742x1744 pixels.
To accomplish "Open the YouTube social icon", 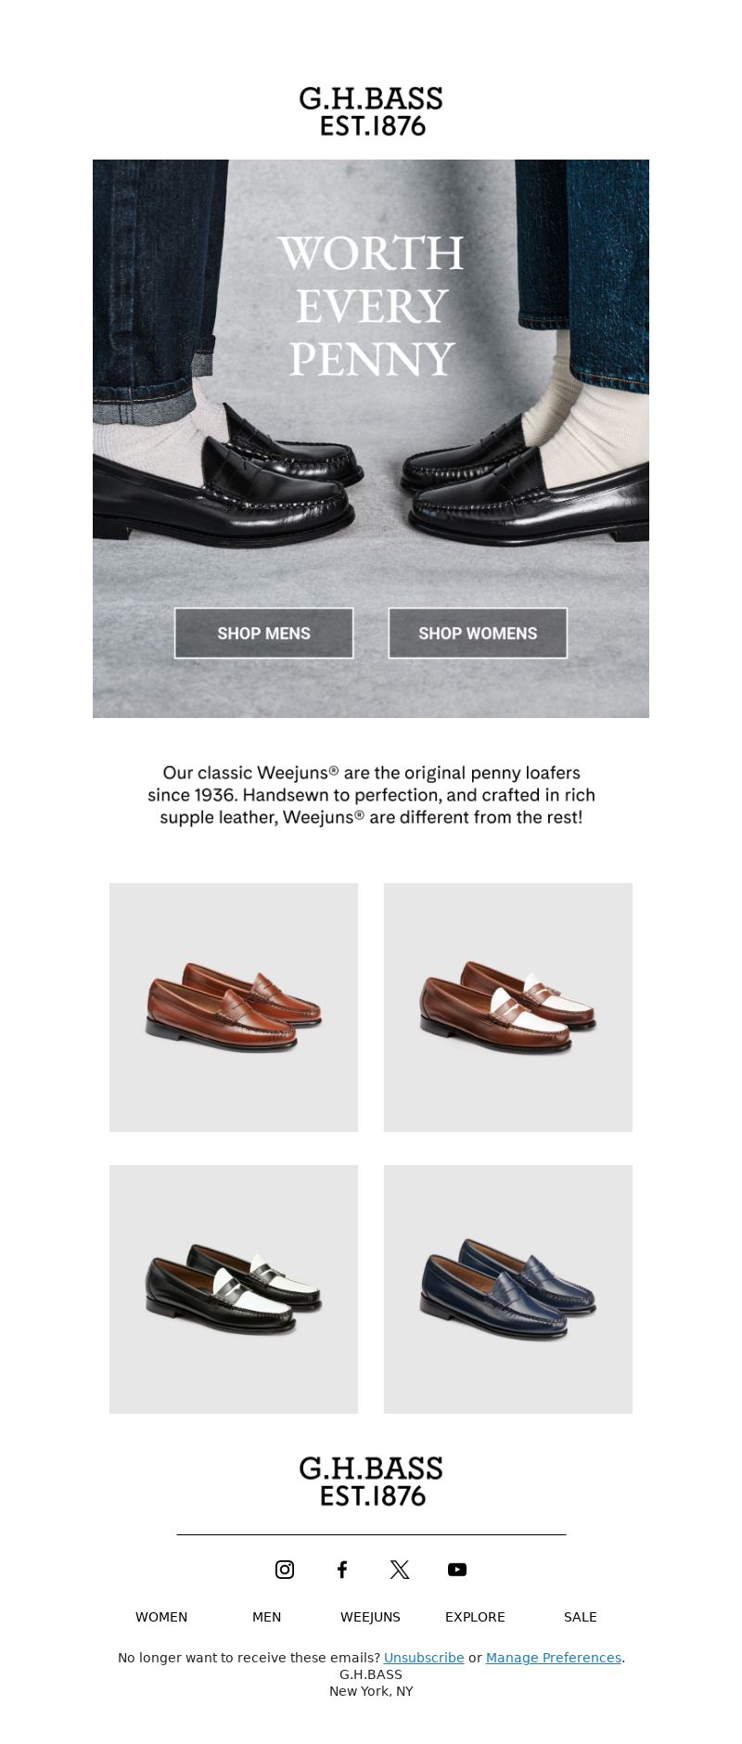I will (457, 1569).
